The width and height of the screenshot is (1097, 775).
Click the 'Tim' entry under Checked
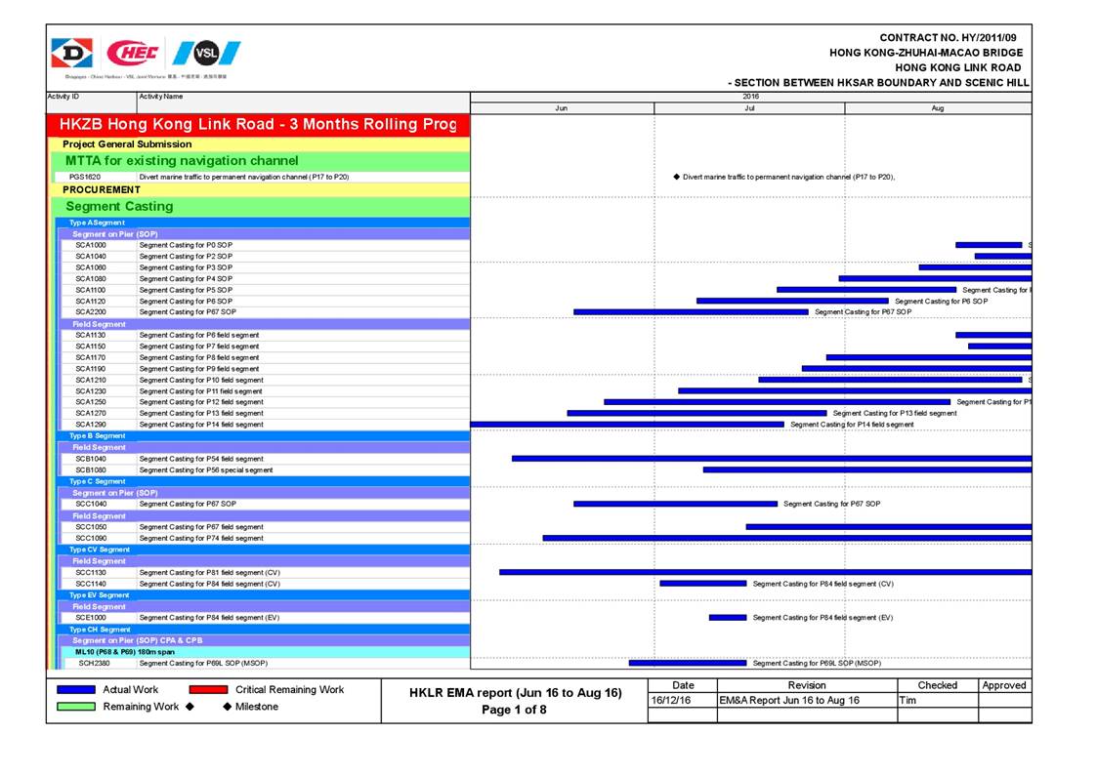click(x=938, y=700)
